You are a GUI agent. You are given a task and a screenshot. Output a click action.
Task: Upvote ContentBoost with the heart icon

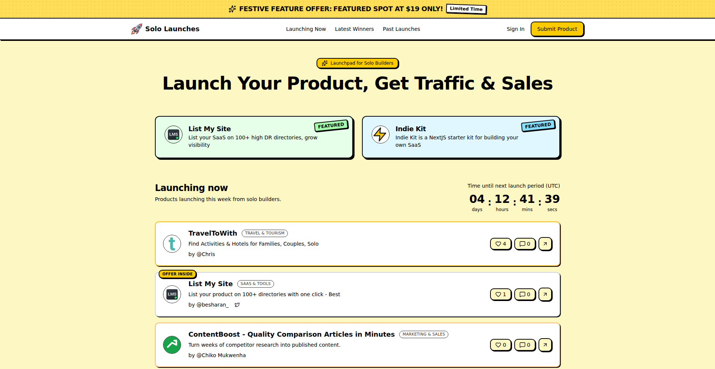(x=500, y=345)
